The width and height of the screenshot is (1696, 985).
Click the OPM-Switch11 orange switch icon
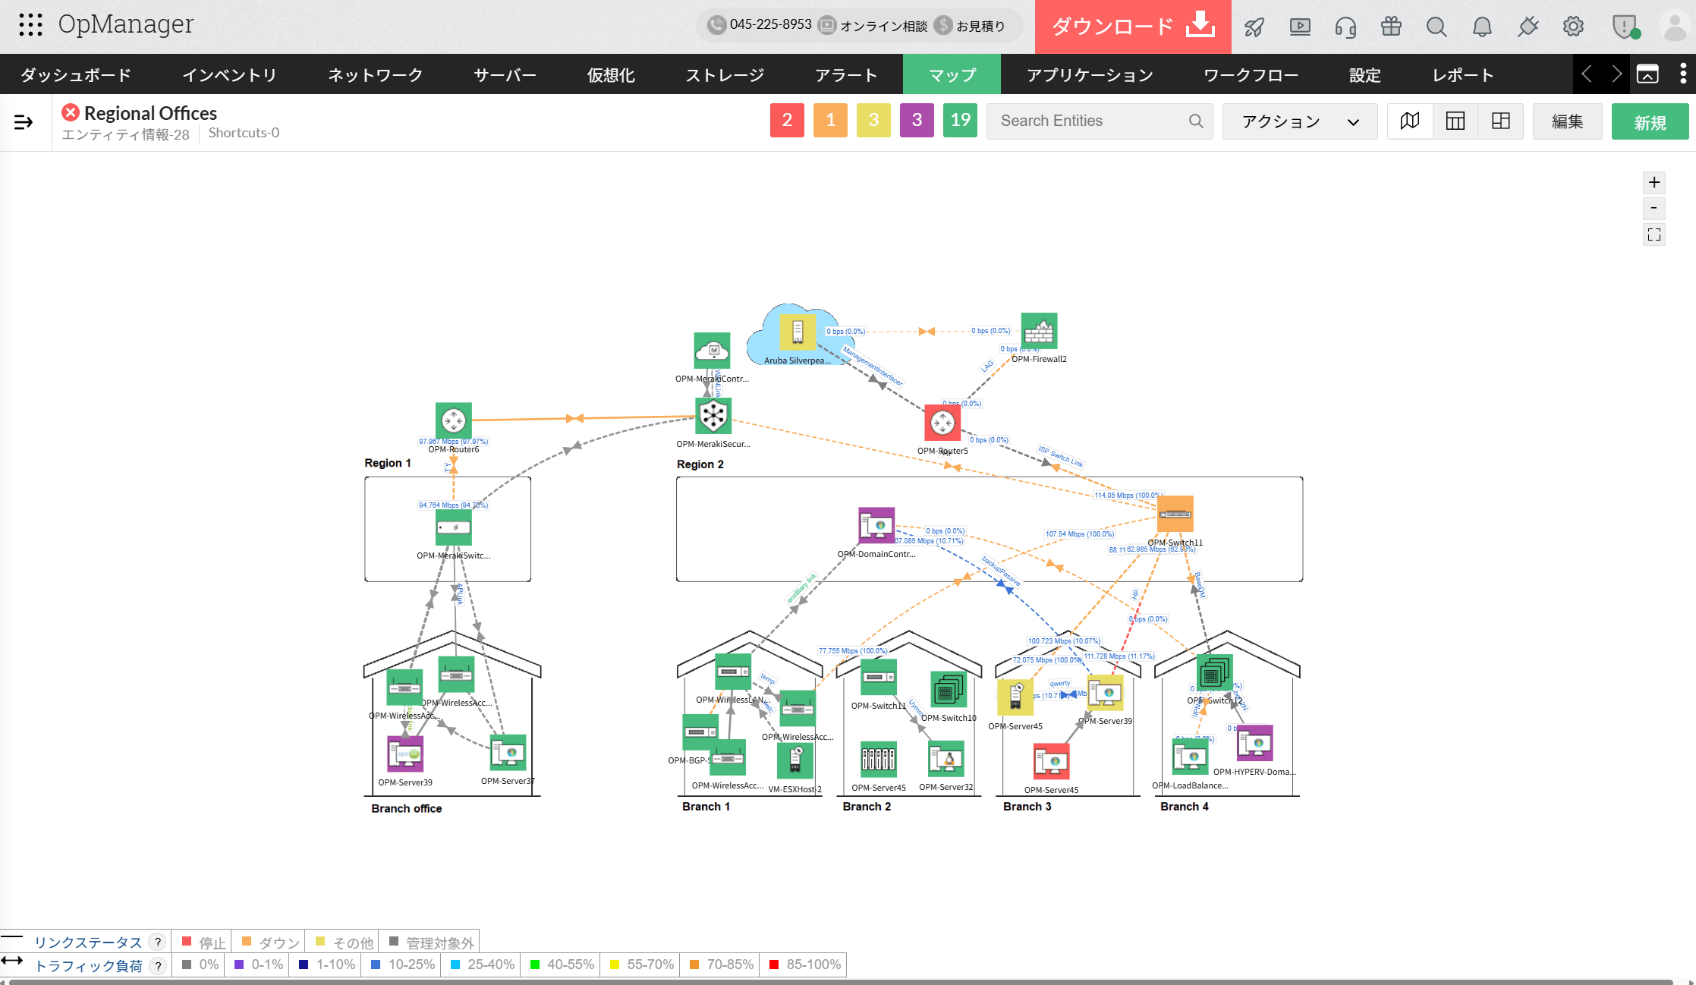(x=1175, y=515)
